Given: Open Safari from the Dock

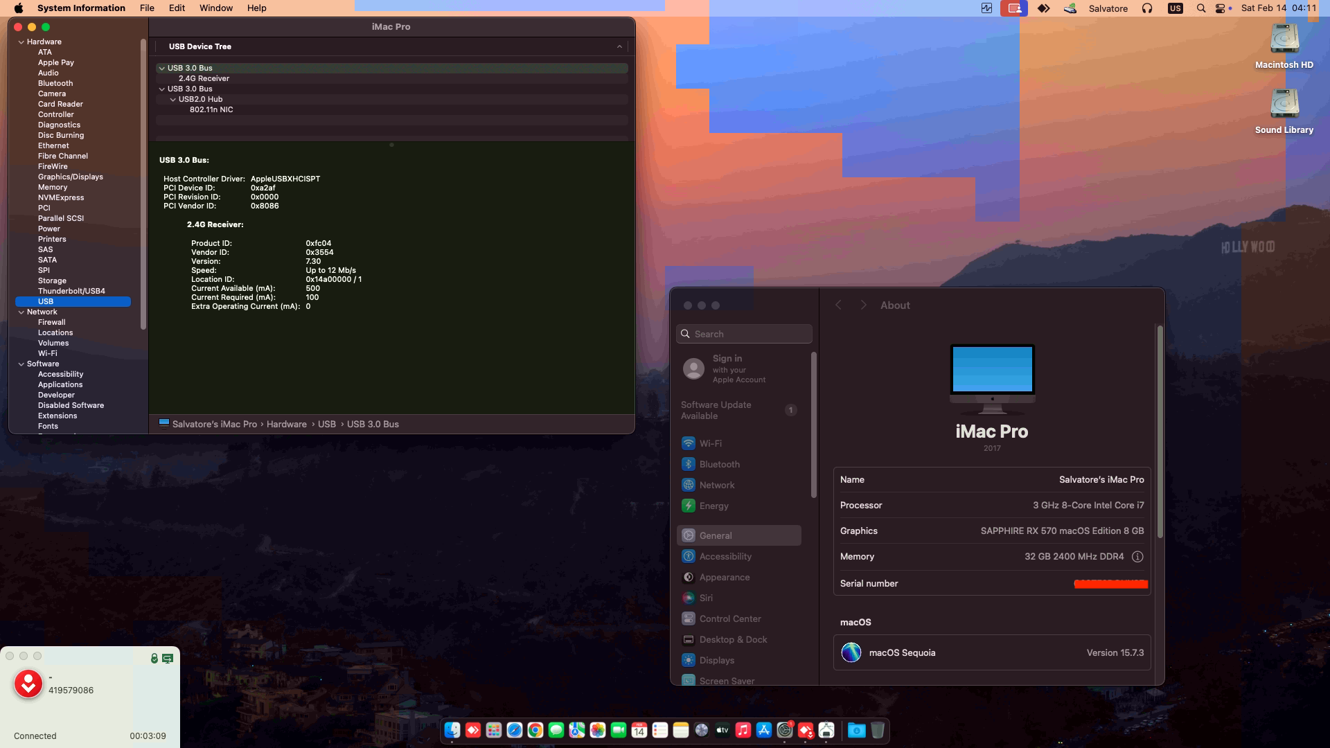Looking at the screenshot, I should tap(515, 730).
